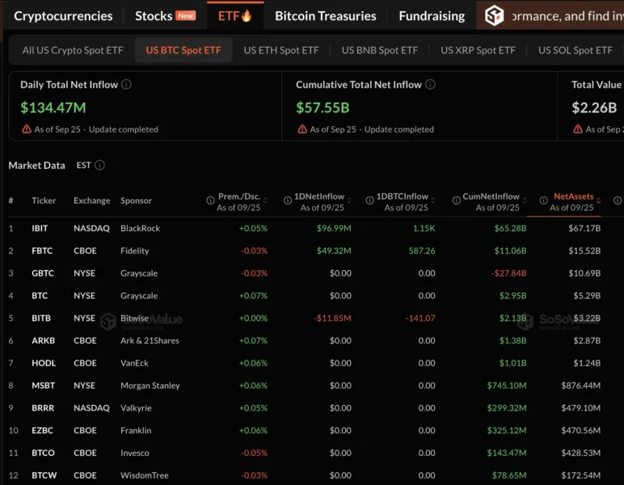Switch to US BNB Spot ETF
The image size is (624, 485).
(380, 50)
